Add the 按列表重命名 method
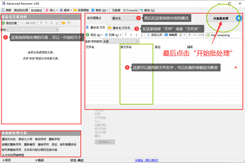245x163 pixels. point(68,144)
